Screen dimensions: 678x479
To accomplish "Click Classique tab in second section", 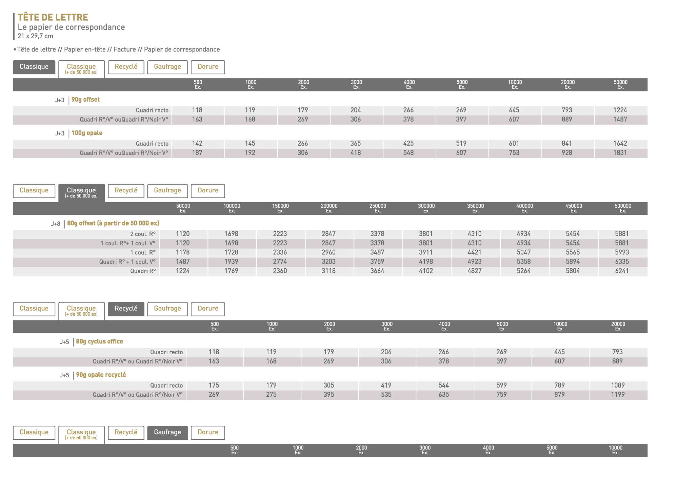I will [x=34, y=190].
